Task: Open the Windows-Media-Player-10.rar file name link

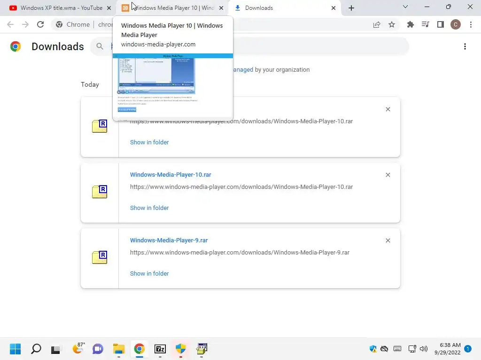Action: [x=171, y=175]
